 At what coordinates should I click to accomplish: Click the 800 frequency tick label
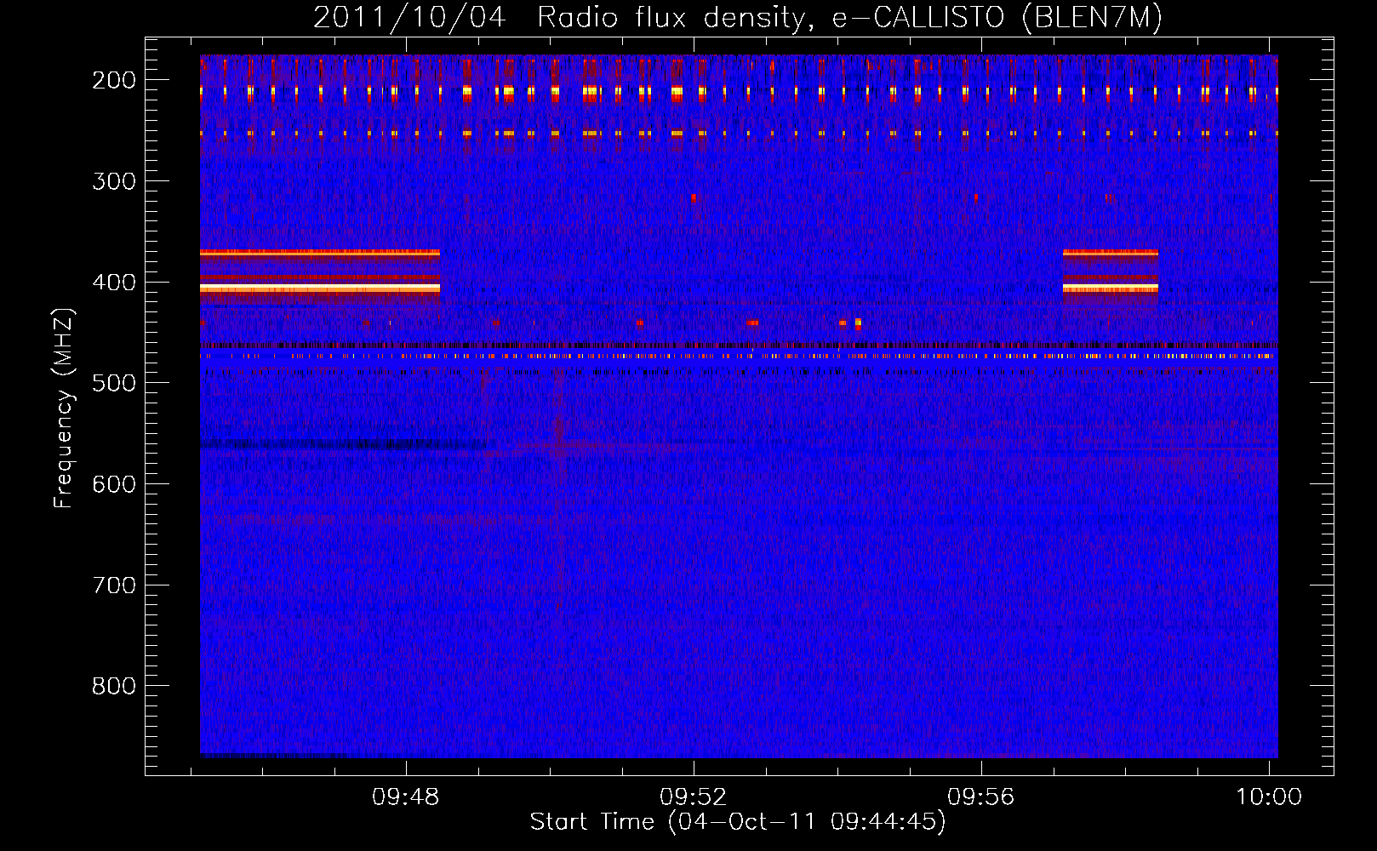point(114,686)
